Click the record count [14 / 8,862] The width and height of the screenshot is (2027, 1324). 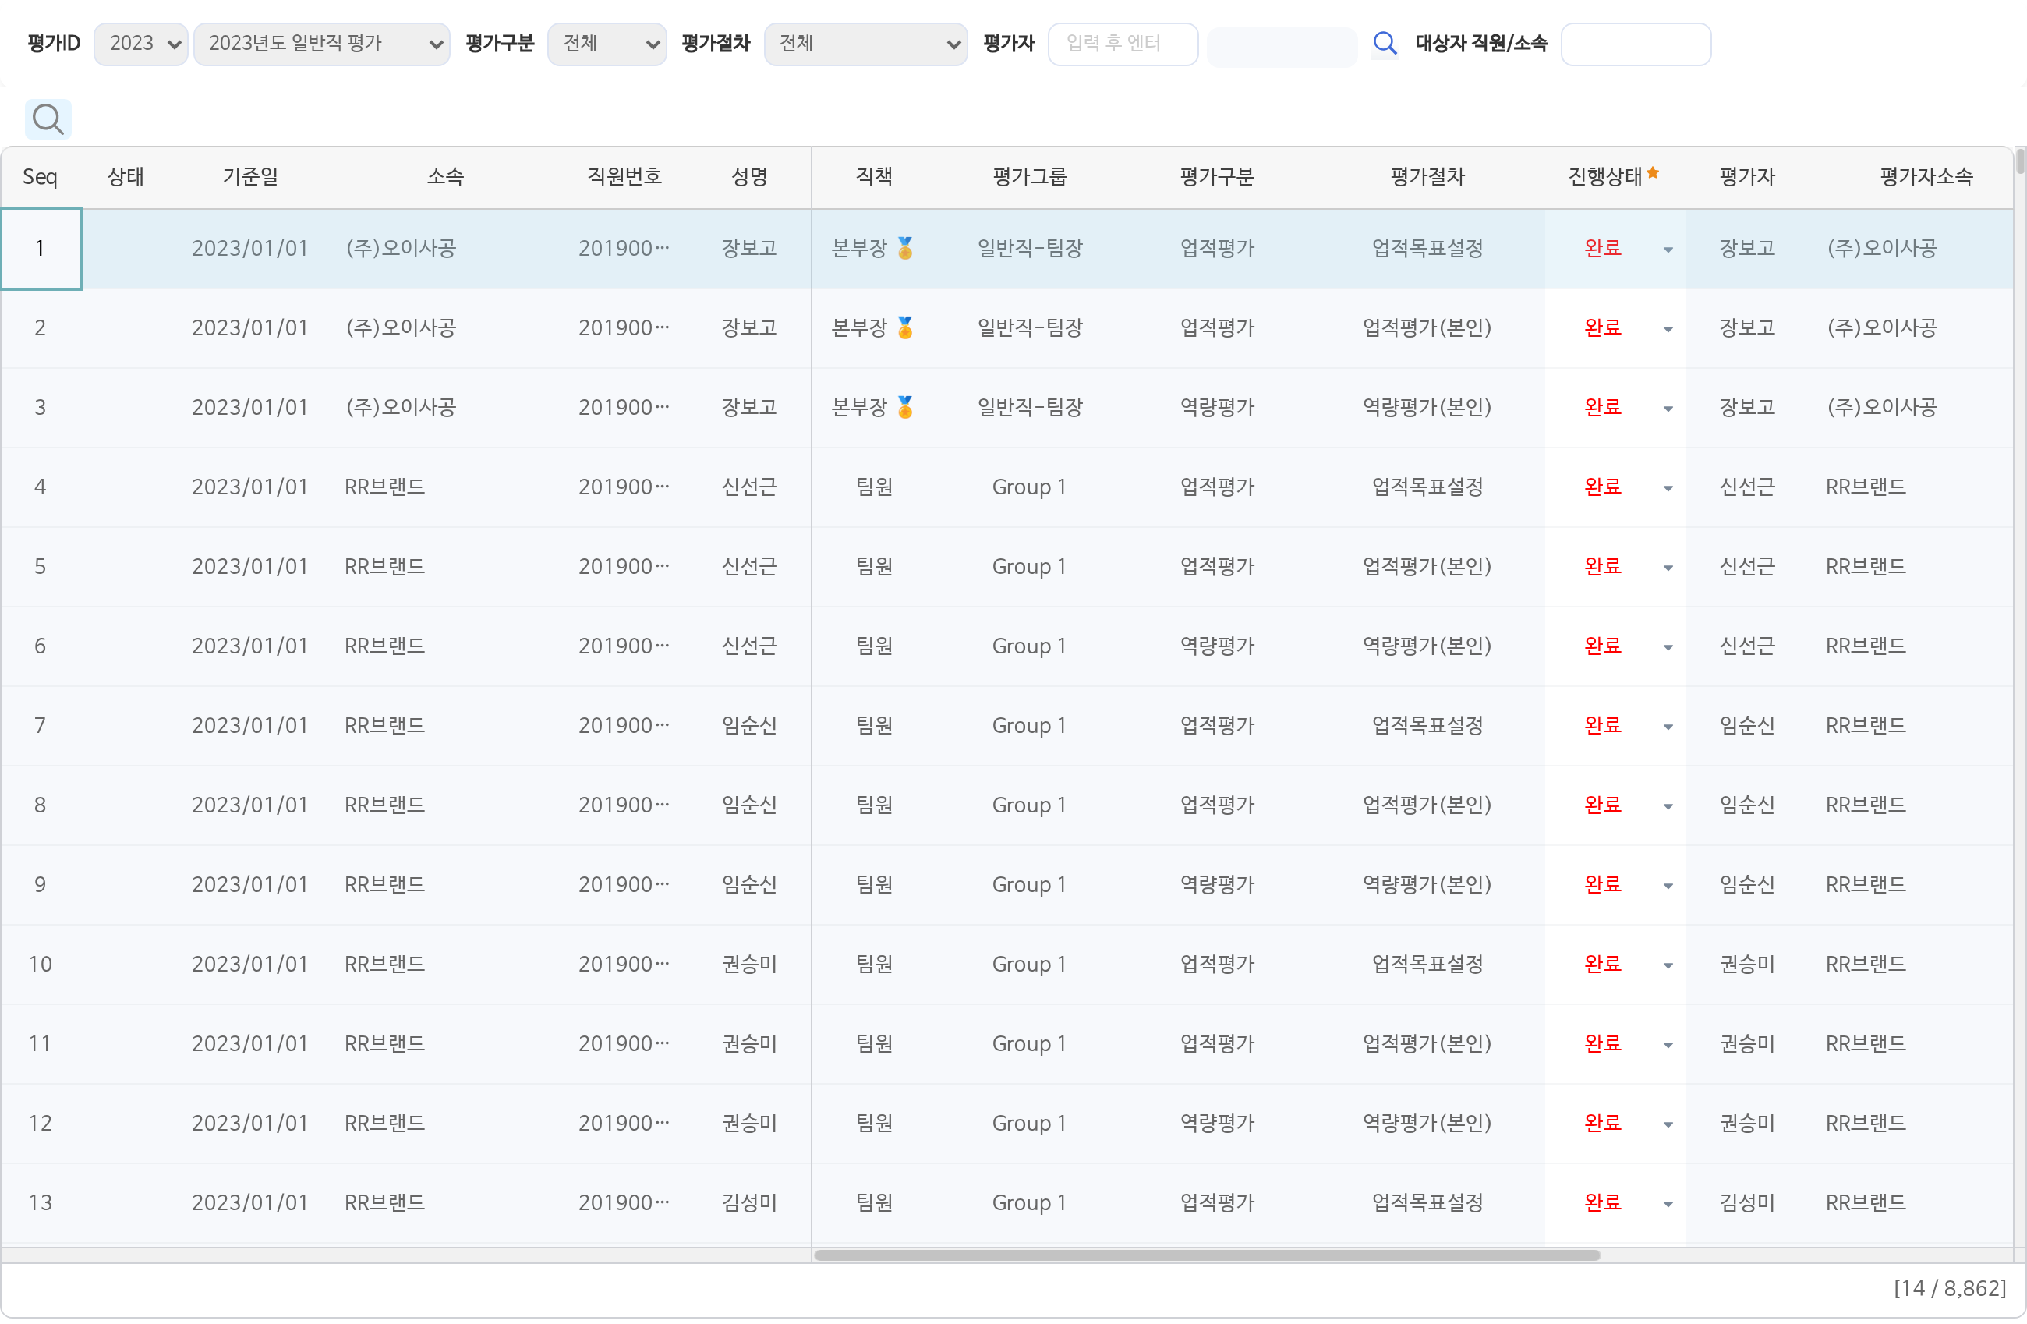coord(1950,1288)
